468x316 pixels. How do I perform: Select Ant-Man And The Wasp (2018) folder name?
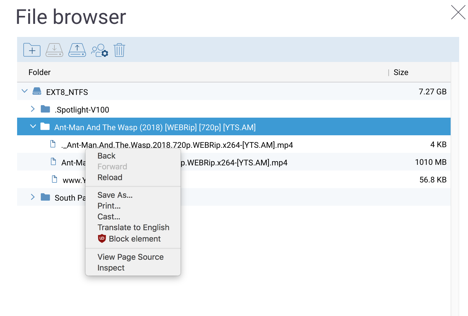(x=155, y=127)
